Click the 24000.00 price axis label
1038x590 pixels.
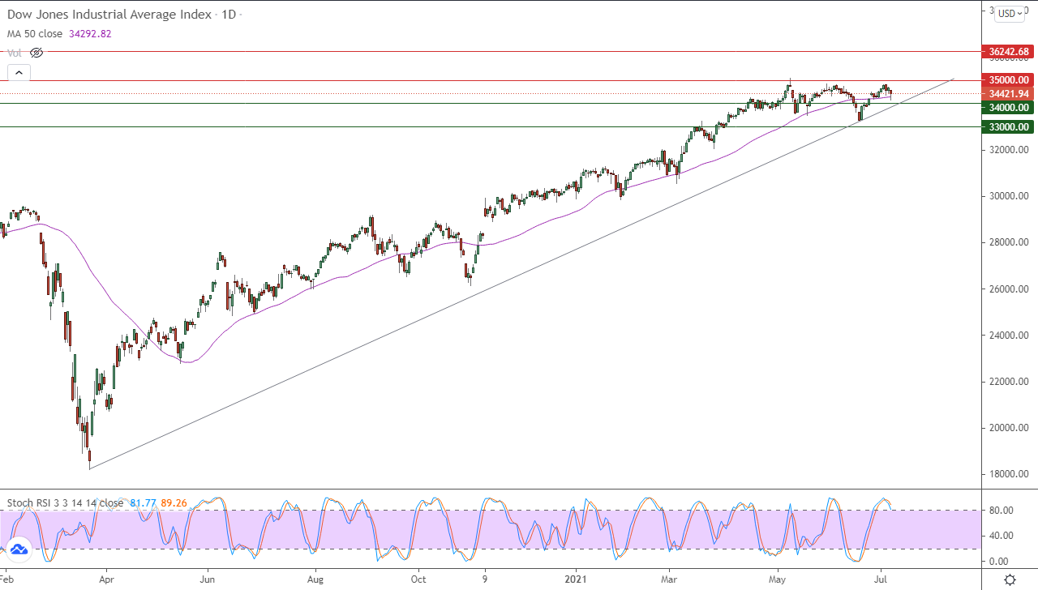1010,336
